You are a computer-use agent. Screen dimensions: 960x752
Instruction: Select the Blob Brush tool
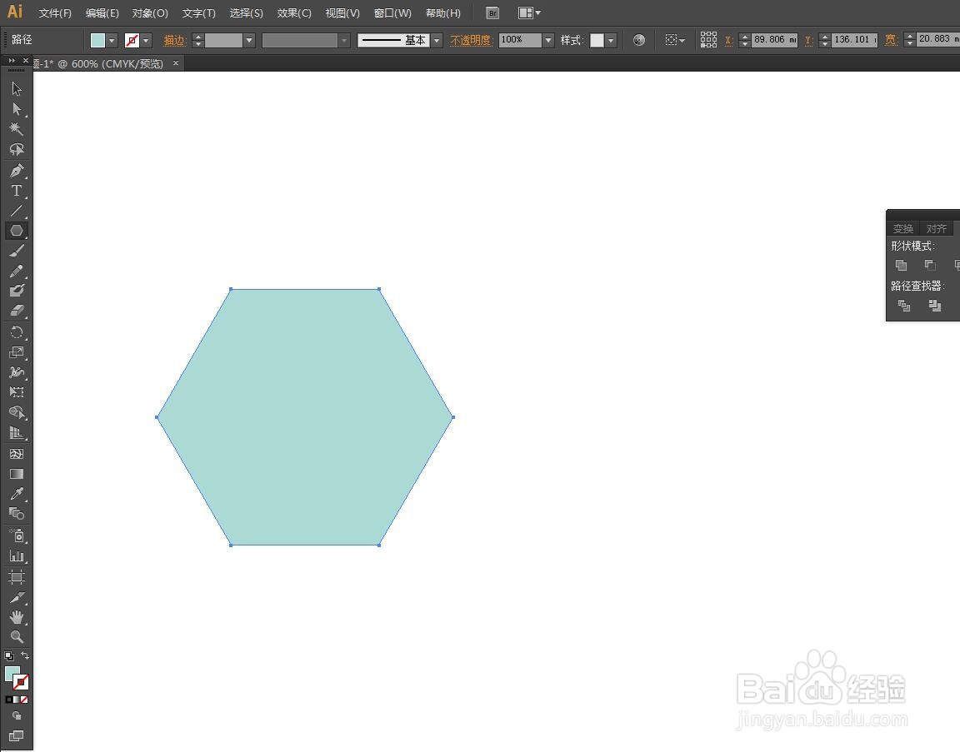[x=17, y=291]
